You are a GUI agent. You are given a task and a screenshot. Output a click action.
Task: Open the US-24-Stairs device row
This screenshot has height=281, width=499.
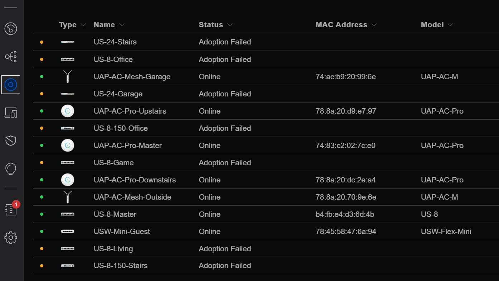click(x=115, y=42)
